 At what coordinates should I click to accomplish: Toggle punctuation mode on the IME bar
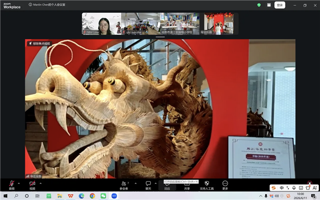[288, 188]
